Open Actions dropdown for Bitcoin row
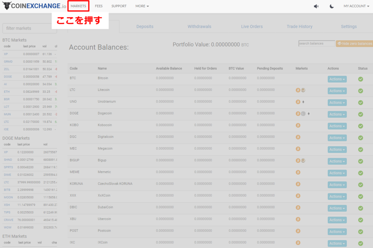 click(x=337, y=79)
